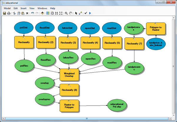
Task: Click the horizontal scrollbar thumb
Action: tap(86, 118)
